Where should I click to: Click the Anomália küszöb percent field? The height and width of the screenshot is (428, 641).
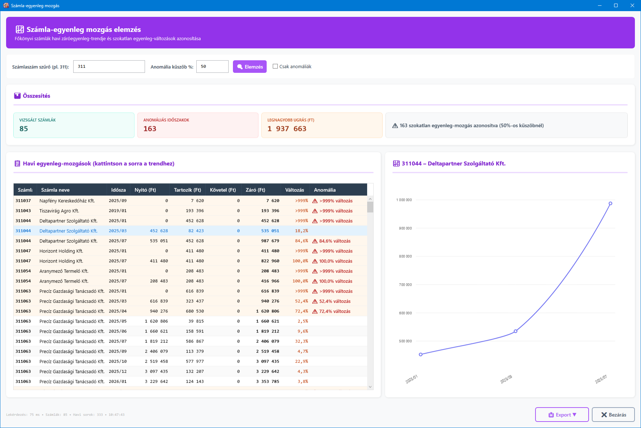(x=212, y=67)
